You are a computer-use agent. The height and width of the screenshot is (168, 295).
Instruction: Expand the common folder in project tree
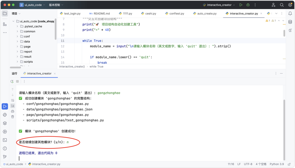point(17,31)
